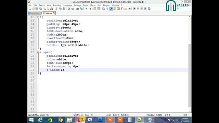Open the Window menu
The image size is (219, 123).
(x=115, y=5)
